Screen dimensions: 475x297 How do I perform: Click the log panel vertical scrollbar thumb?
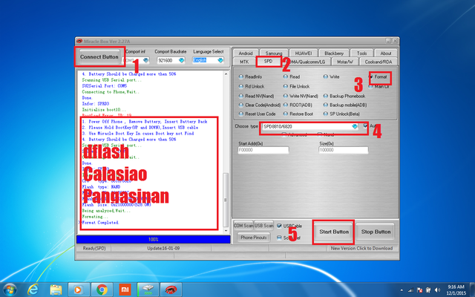226,200
